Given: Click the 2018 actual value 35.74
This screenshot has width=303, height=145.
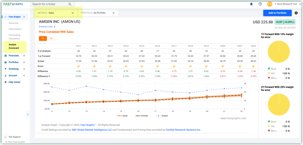Looking at the screenshot, I should tap(190, 61).
